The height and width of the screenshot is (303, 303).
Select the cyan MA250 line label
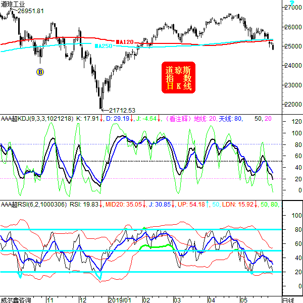[x=104, y=46]
